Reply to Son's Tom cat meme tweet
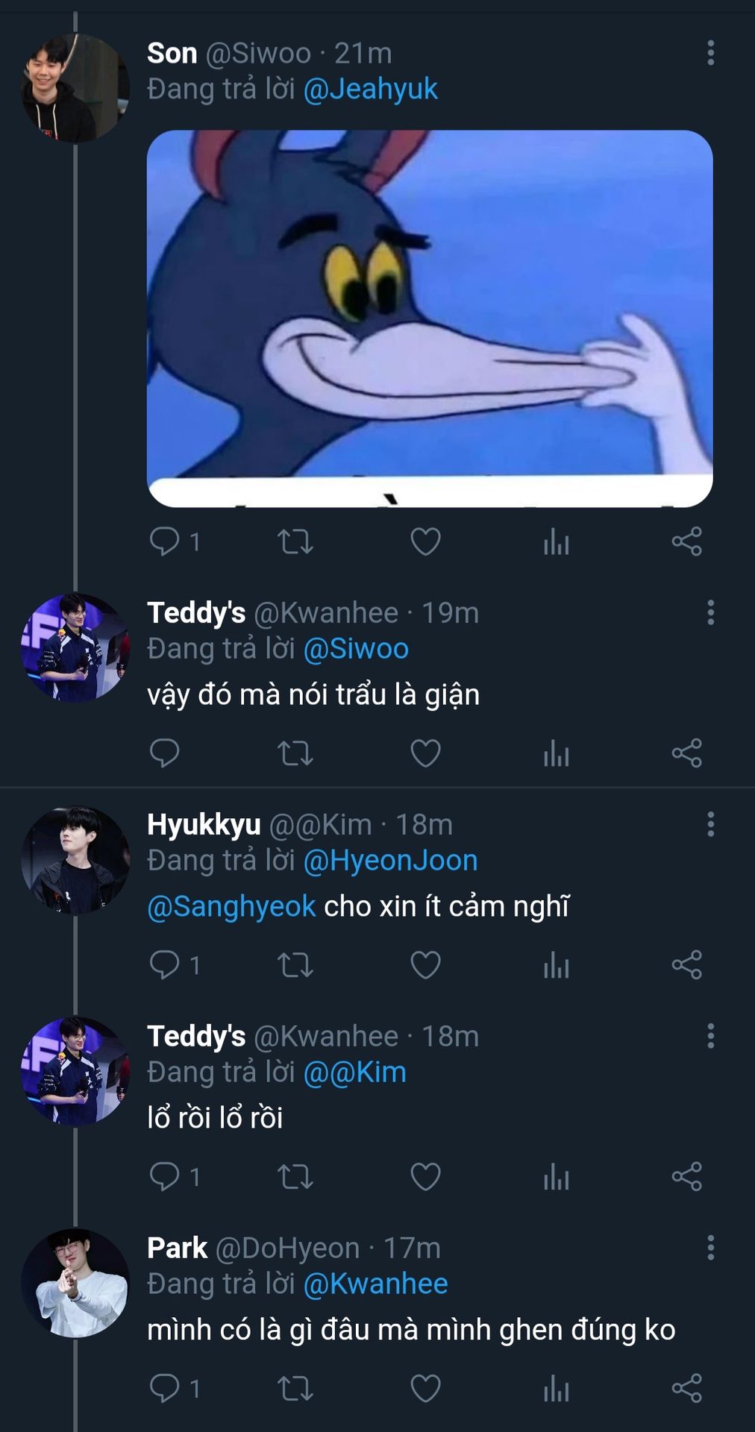755x1432 pixels. (x=164, y=541)
